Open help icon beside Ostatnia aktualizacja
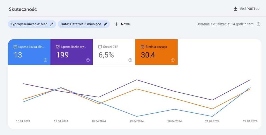 pos(258,24)
